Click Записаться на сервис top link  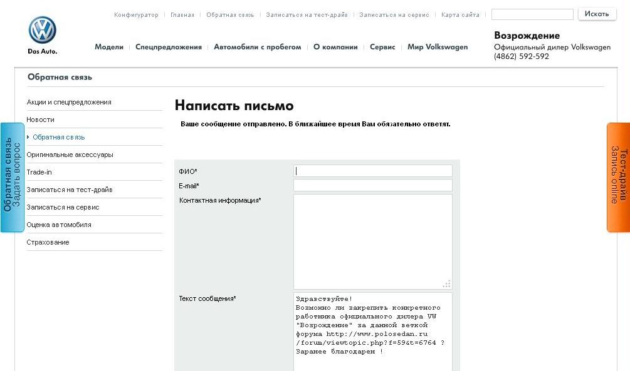[x=394, y=15]
